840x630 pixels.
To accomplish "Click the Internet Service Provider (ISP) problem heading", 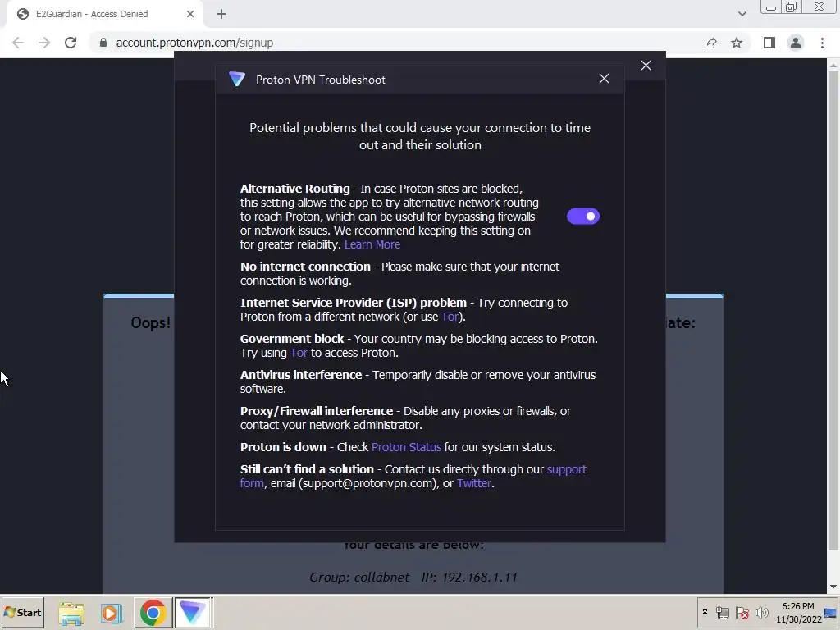I will click(353, 303).
